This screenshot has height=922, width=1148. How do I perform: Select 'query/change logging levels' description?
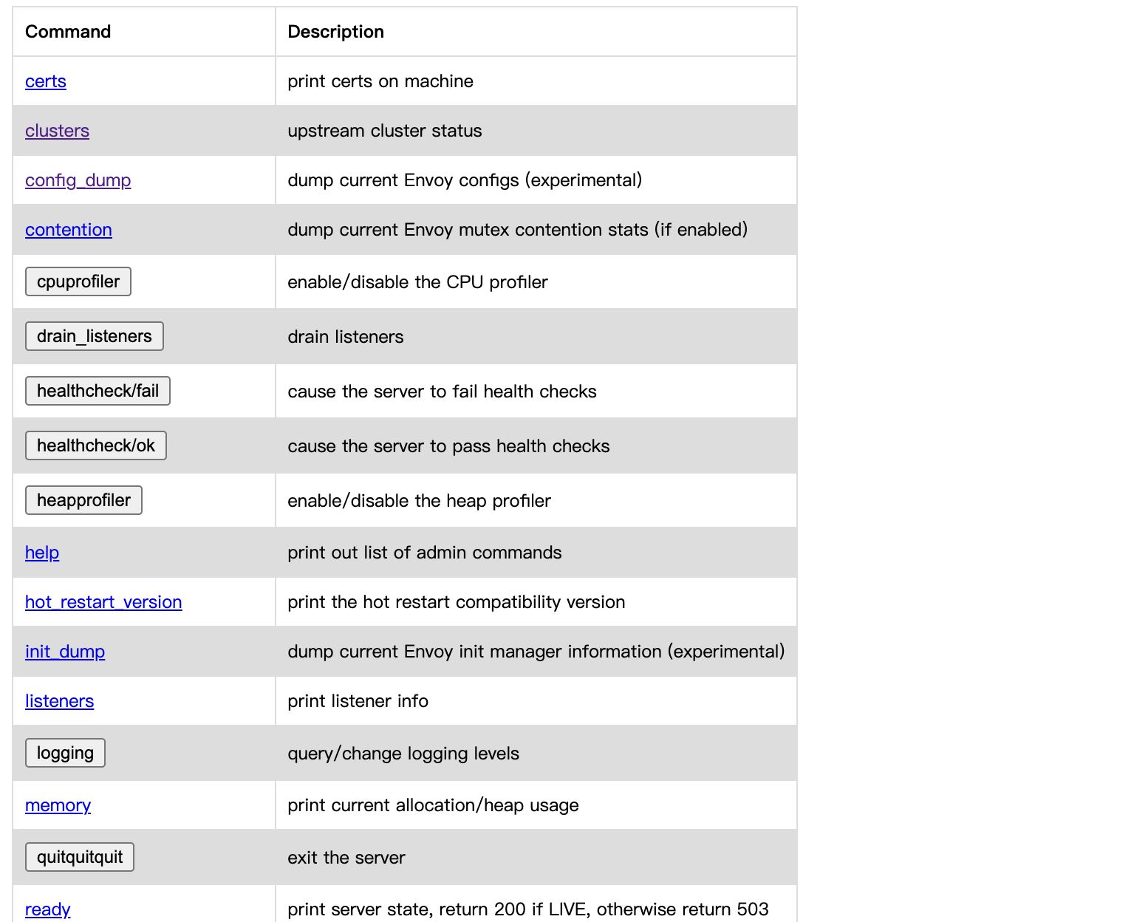point(403,754)
